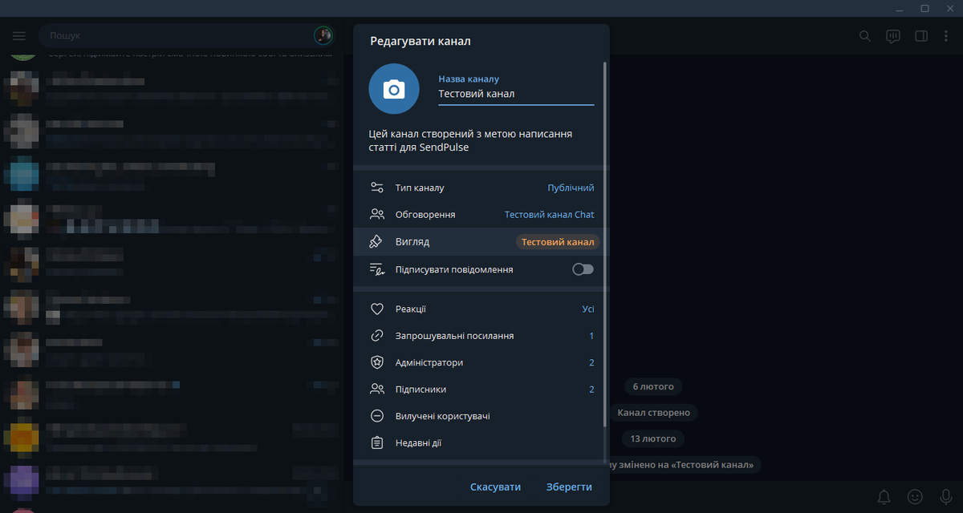The image size is (963, 513).
Task: Click the orange Тестовий канал badge
Action: 558,242
